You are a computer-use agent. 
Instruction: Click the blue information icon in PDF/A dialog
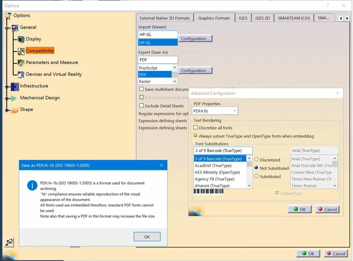32,185
